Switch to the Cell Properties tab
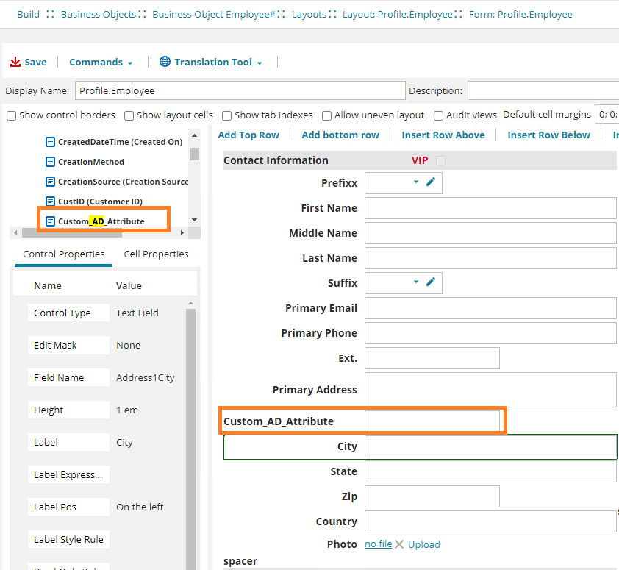This screenshot has height=570, width=619. coord(156,254)
